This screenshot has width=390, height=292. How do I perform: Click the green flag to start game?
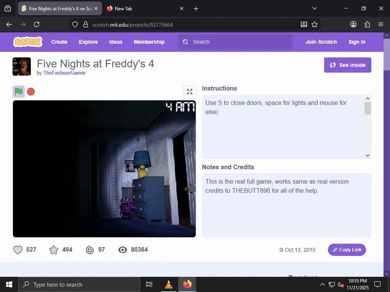19,92
